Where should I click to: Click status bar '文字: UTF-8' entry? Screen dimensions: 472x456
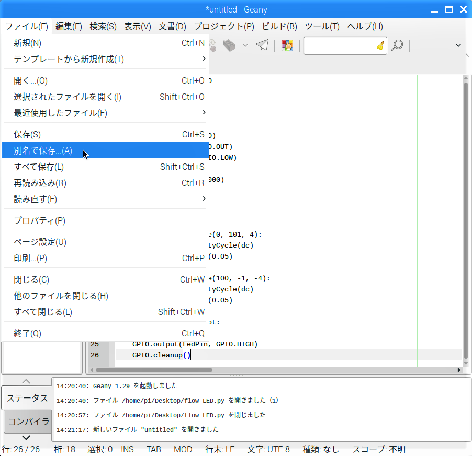[268, 449]
